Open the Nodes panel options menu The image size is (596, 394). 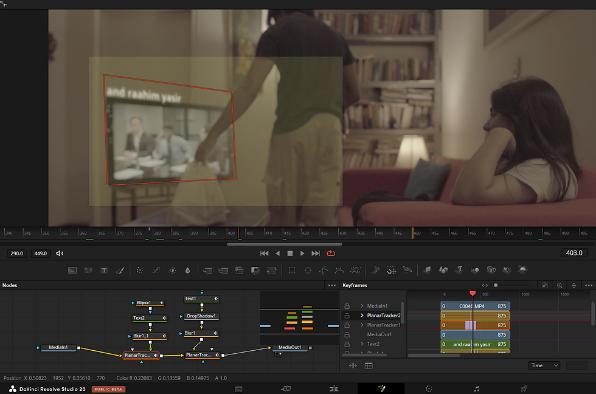tap(332, 285)
